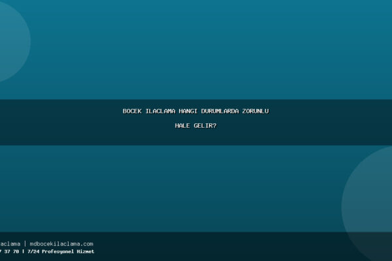Image resolution: width=392 pixels, height=261 pixels.
Task: Click the word "Profesyonel" in the footer
Action: pyautogui.click(x=59, y=251)
